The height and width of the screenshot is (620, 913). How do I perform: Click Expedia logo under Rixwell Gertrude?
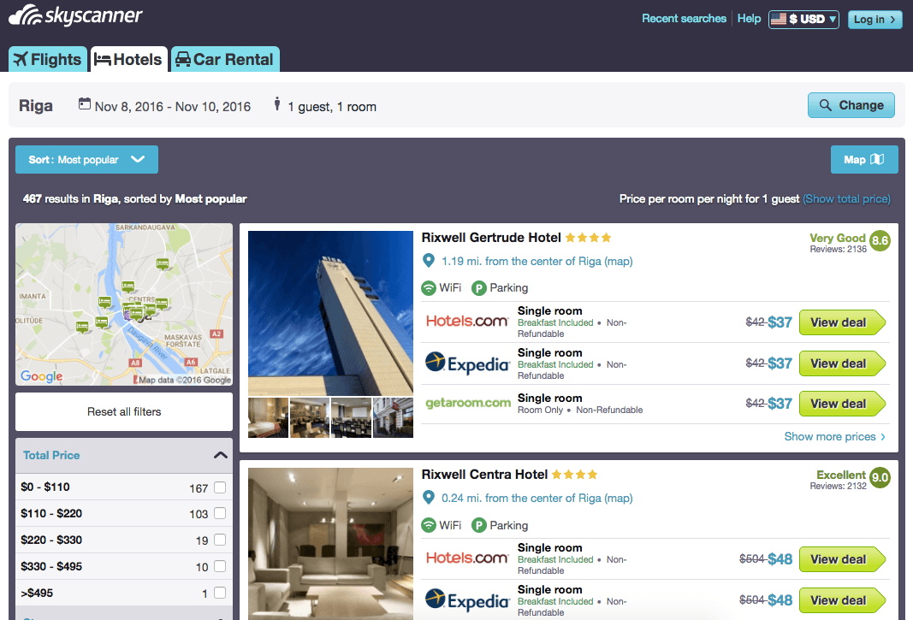point(467,363)
